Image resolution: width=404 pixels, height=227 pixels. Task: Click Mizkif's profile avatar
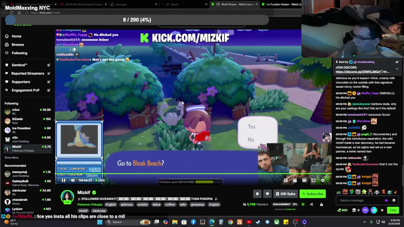click(67, 197)
